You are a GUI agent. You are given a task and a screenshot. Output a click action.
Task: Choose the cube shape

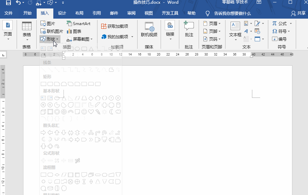click(43, 112)
